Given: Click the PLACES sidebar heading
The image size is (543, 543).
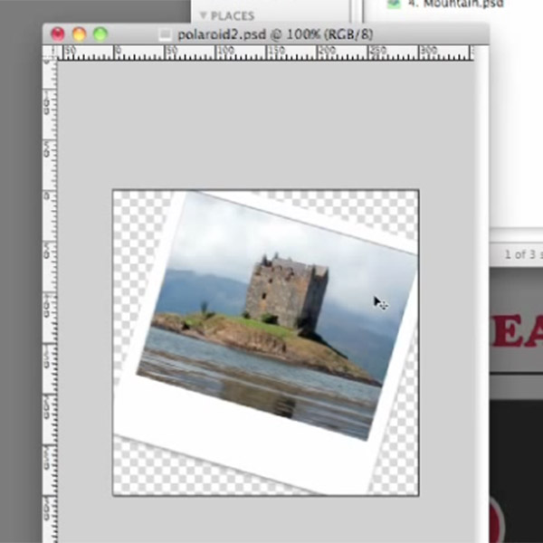Looking at the screenshot, I should 233,15.
